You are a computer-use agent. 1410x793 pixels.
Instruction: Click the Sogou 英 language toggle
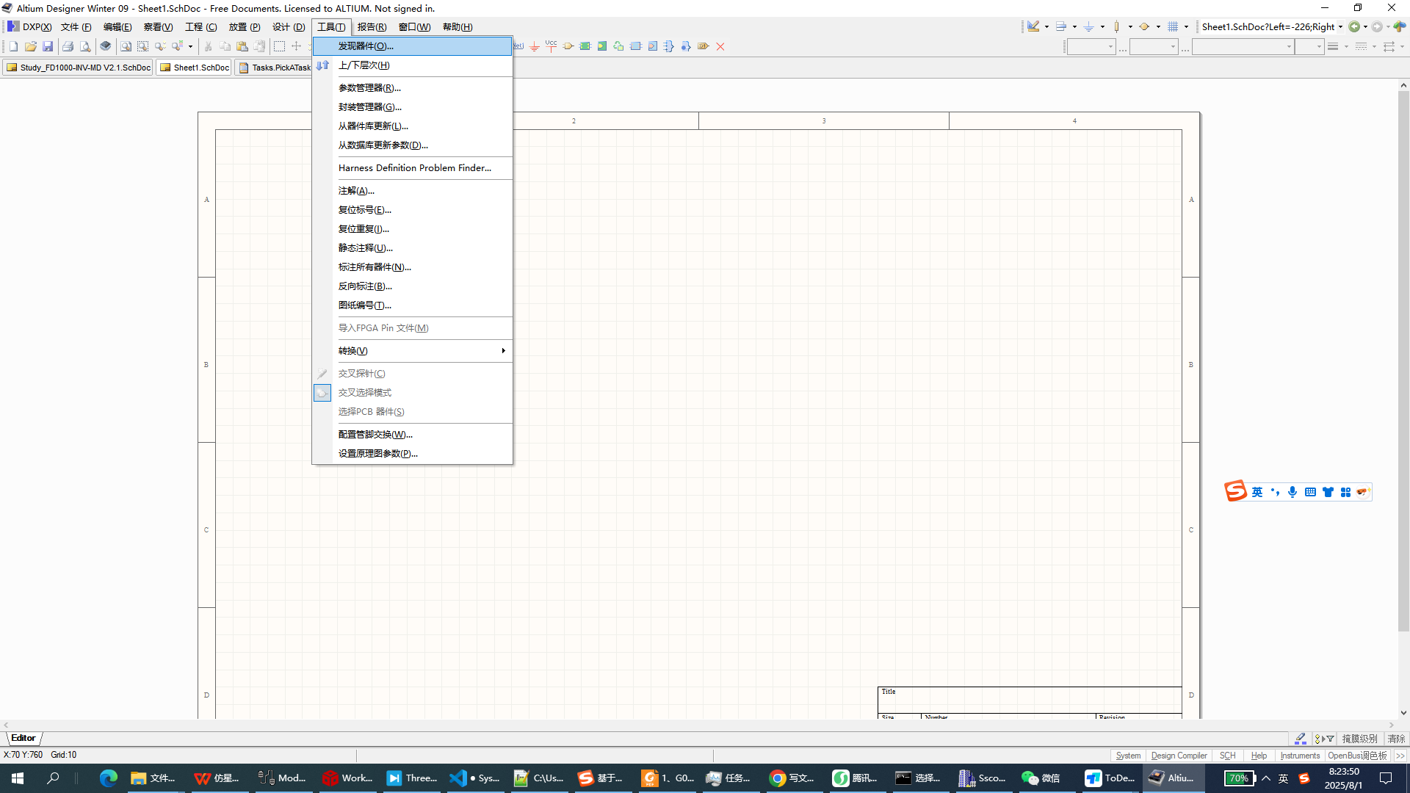pyautogui.click(x=1257, y=492)
